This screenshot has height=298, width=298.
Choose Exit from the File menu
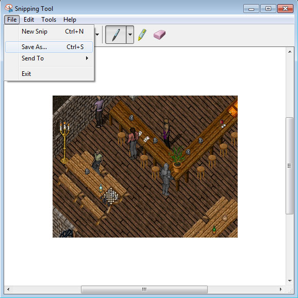tap(49, 74)
